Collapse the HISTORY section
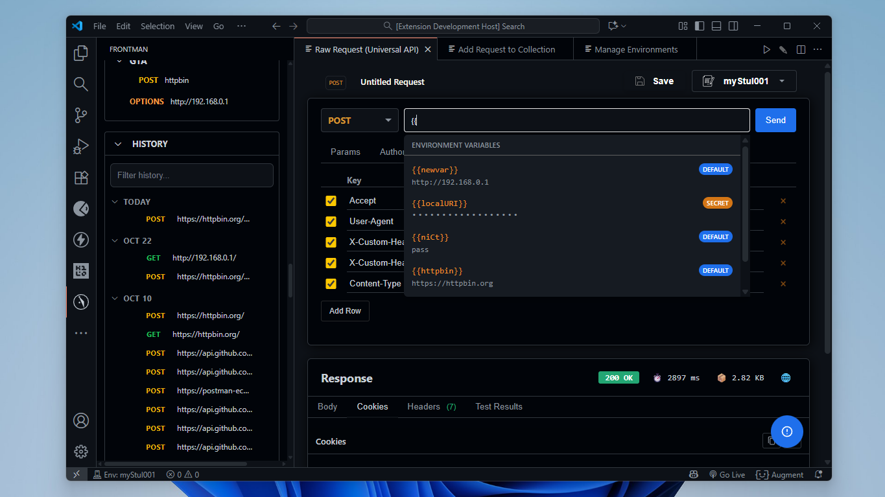The height and width of the screenshot is (497, 885). (x=118, y=144)
